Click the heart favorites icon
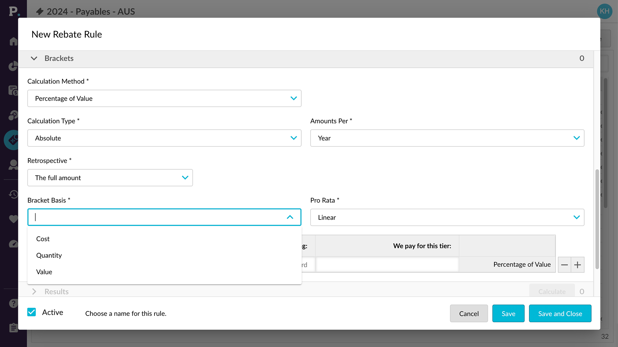 13,219
